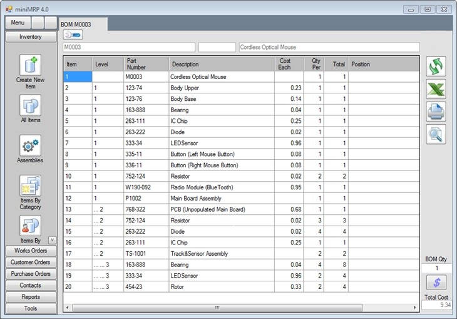The image size is (457, 319).
Task: Click the wrench icon under BOM tab
Action: point(73,35)
